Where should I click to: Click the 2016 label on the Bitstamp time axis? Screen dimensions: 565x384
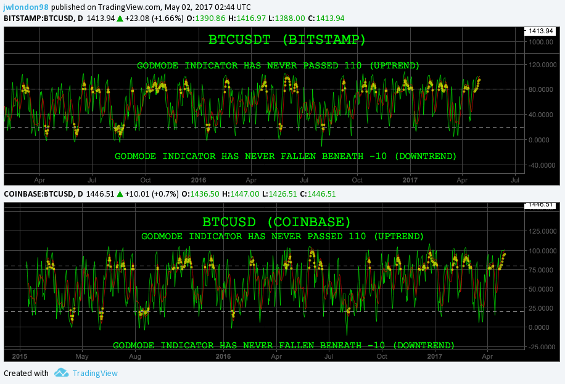coord(199,180)
